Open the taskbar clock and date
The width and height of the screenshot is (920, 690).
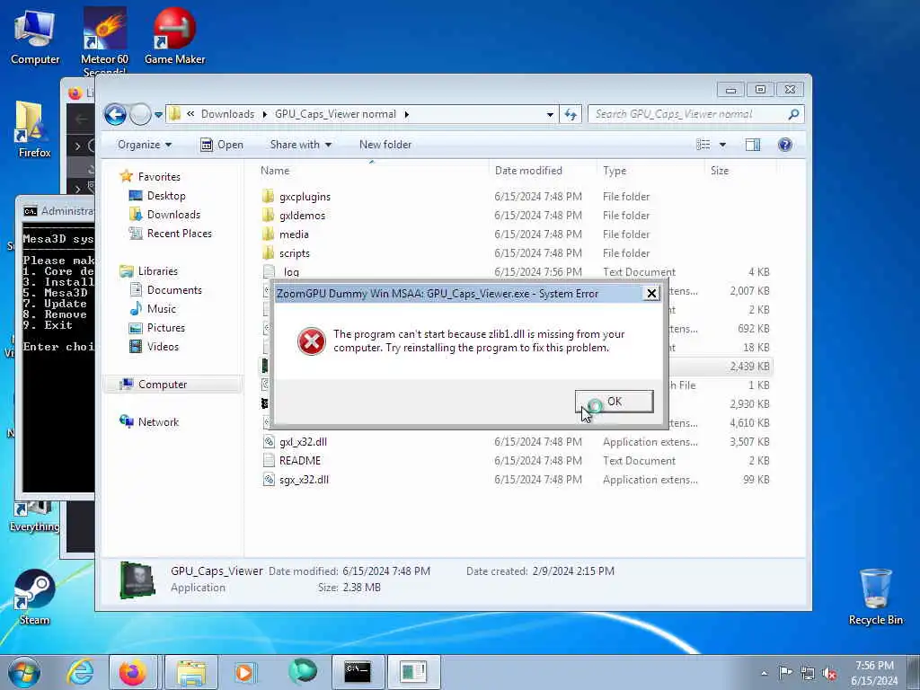(x=874, y=673)
